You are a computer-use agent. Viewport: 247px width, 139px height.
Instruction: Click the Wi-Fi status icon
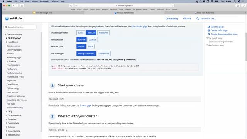[x=212, y=2]
